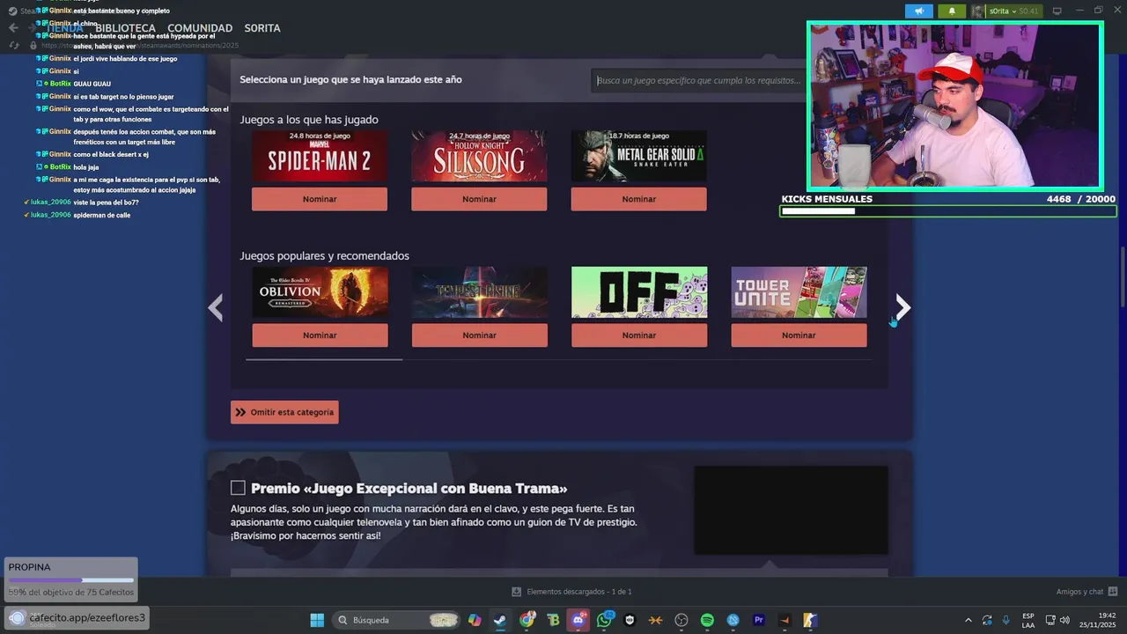Click PROPINA goal progress bar
Image resolution: width=1127 pixels, height=634 pixels.
tap(71, 580)
